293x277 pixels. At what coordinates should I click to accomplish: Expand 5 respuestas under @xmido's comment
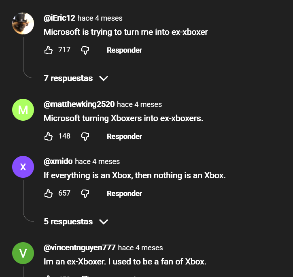76,222
